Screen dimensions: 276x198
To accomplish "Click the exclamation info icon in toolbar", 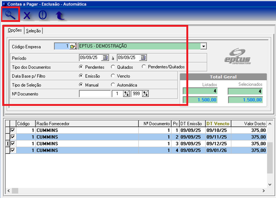I will [43, 15].
